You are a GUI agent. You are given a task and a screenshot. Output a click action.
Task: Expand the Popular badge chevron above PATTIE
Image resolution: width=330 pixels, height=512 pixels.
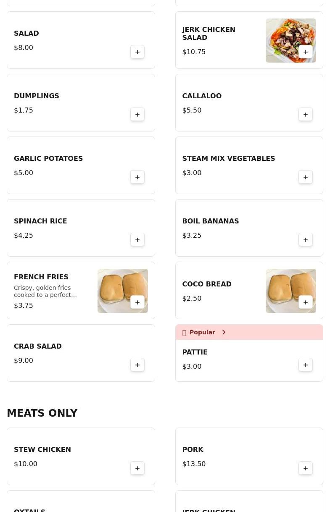tap(224, 332)
